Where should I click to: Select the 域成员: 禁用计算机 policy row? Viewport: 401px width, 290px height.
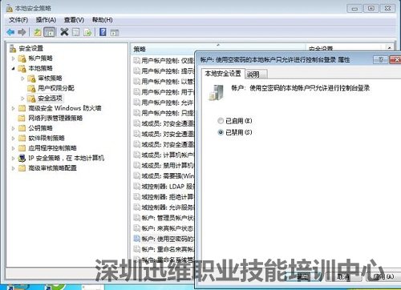[164, 165]
